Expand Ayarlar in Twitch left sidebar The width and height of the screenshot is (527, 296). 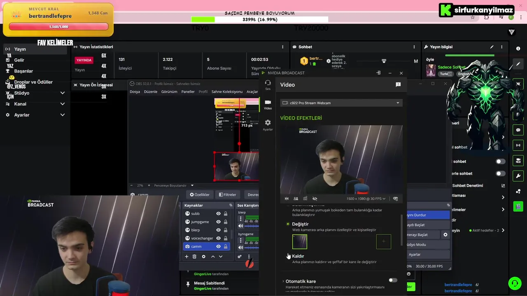tap(63, 115)
